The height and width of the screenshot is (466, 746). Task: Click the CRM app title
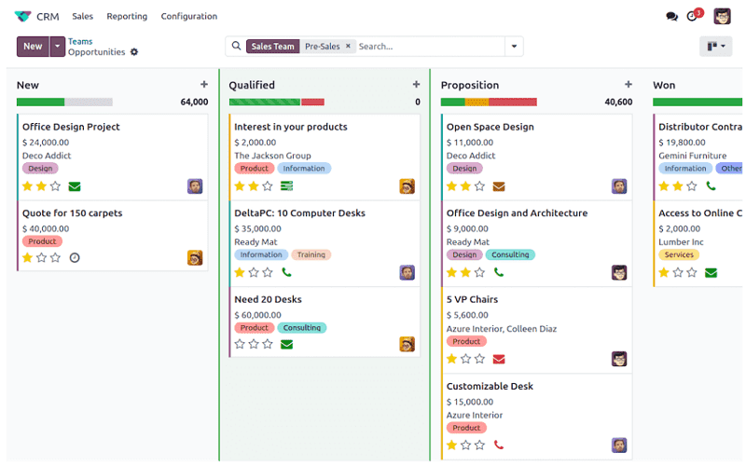pos(48,17)
